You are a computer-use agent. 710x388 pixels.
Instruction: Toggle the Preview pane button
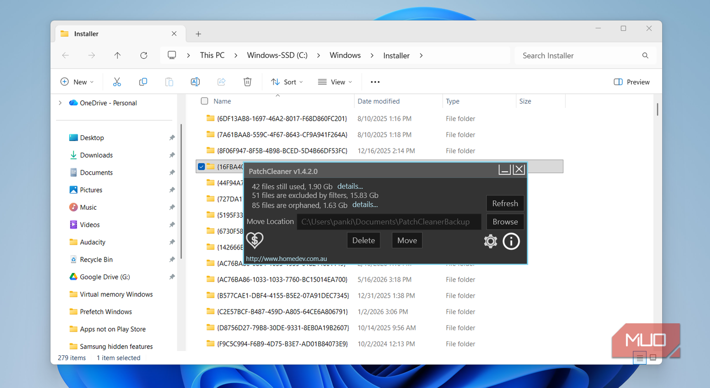tap(631, 82)
